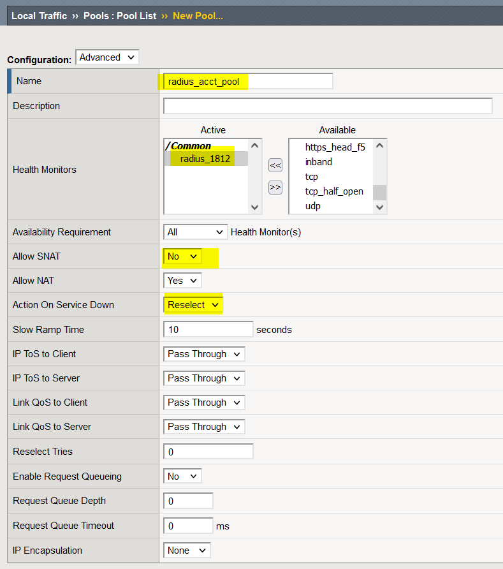Select tcp in Available monitors
This screenshot has height=569, width=503.
tap(312, 177)
